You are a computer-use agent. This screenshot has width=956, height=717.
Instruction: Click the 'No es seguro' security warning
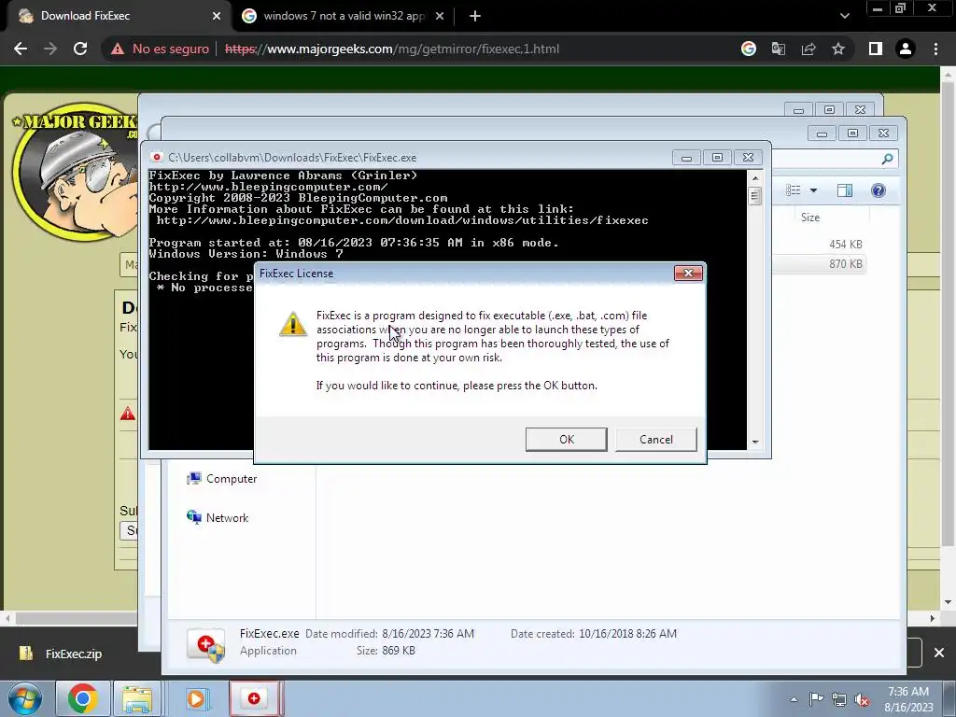click(160, 49)
